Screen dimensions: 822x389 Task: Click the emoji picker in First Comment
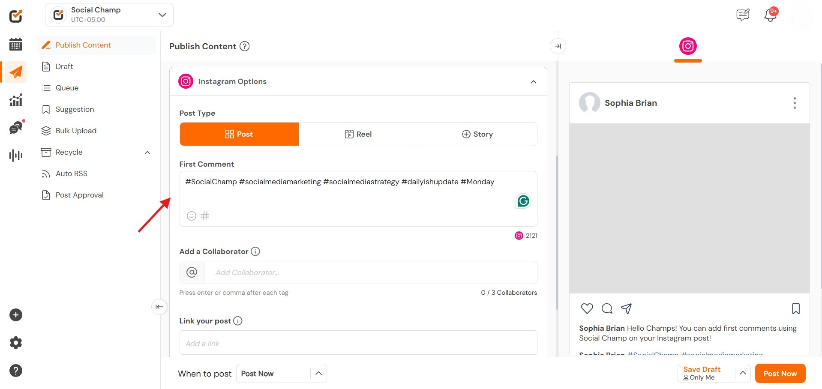192,216
